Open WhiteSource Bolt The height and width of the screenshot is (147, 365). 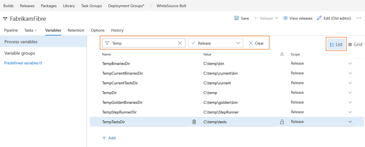point(171,6)
